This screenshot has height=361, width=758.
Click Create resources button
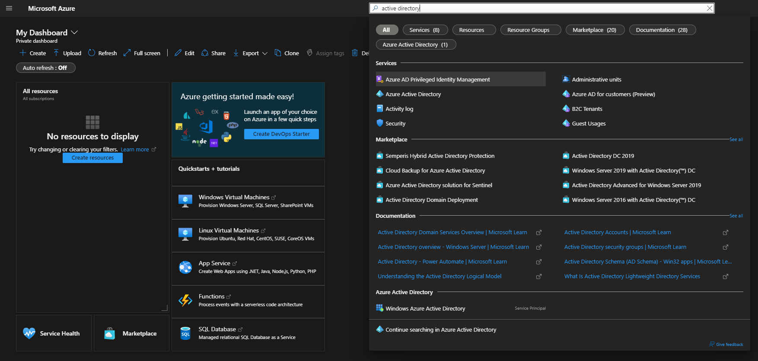coord(92,158)
